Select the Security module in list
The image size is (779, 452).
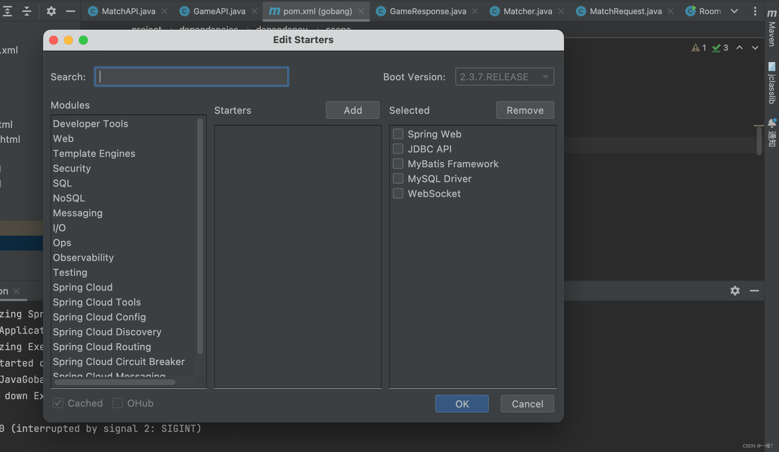pyautogui.click(x=71, y=168)
